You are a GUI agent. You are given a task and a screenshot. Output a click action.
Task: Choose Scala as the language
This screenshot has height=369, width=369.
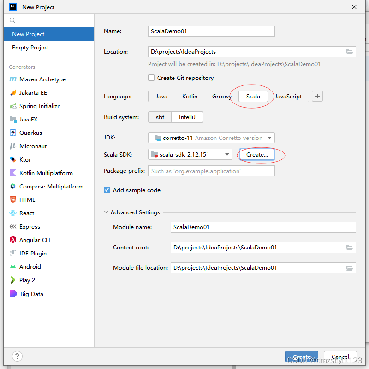tap(253, 97)
